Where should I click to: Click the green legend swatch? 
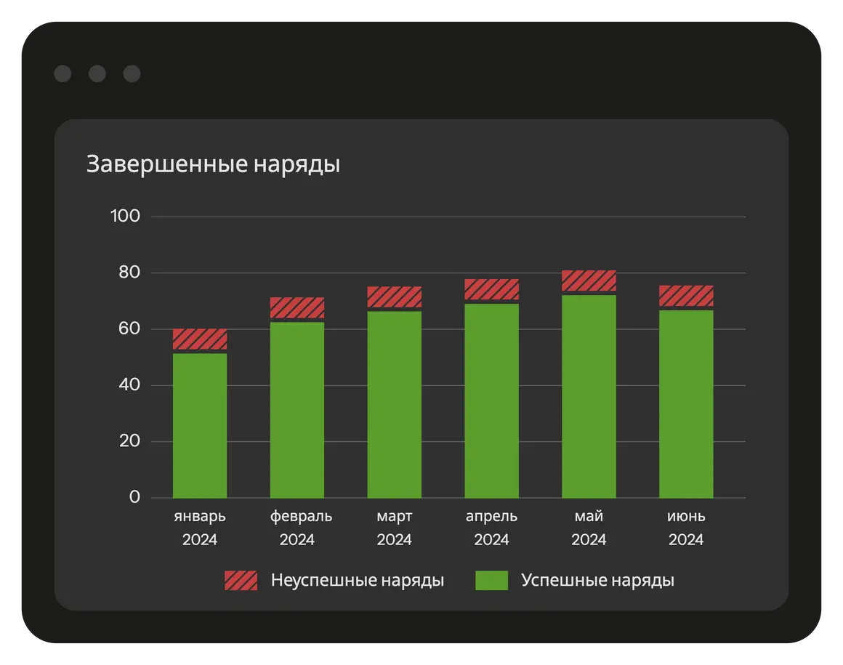pyautogui.click(x=491, y=581)
